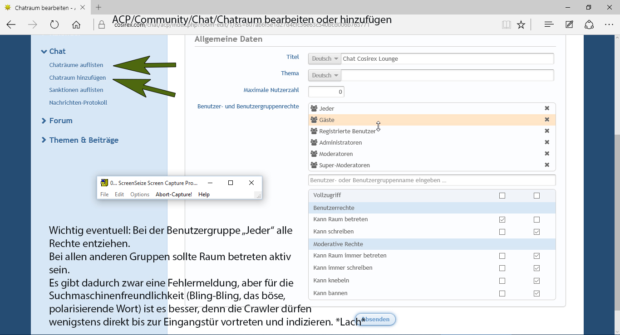
Task: Uncheck the second Kann bannen checkbox
Action: coord(537,294)
